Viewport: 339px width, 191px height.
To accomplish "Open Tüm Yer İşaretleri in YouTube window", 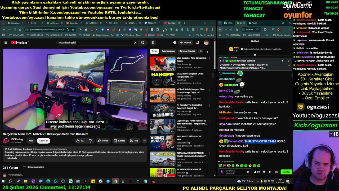I will [x=205, y=35].
